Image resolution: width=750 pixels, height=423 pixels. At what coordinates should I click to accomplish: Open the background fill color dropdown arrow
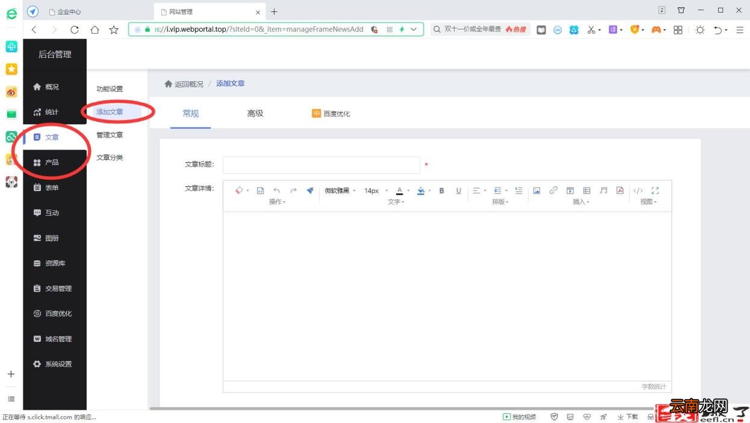coord(430,191)
